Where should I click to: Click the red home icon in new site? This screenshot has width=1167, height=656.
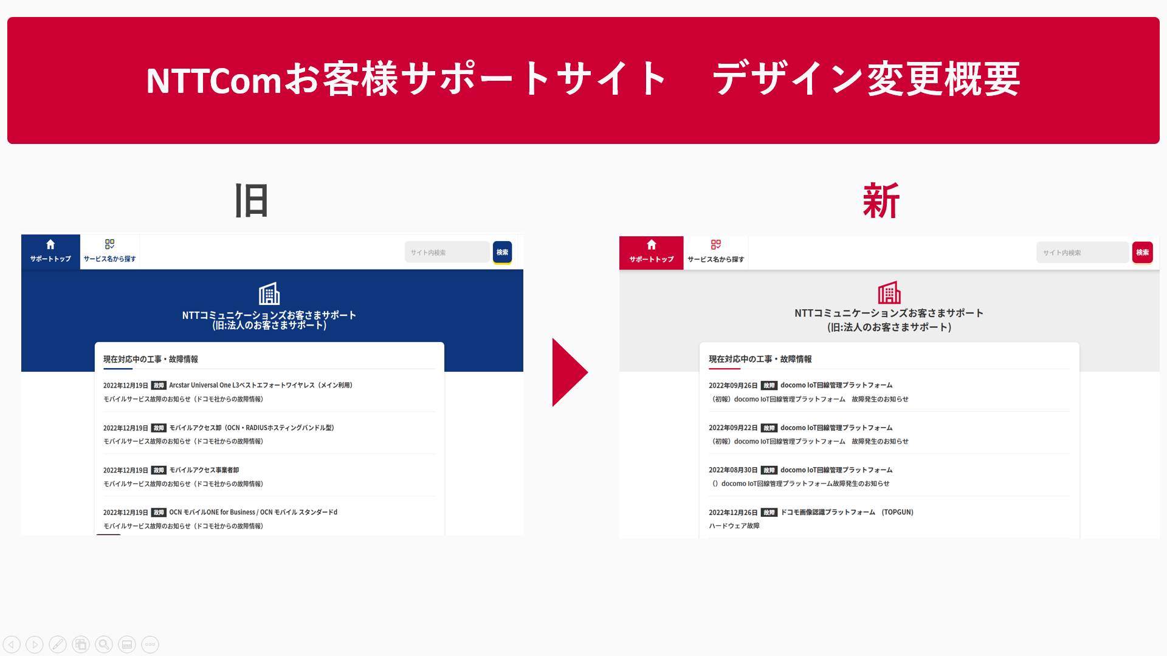652,244
